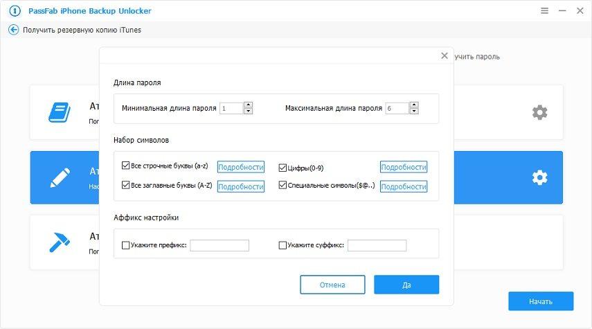Uncheck special symbols ($@..) checkbox
The width and height of the screenshot is (592, 329).
tap(282, 185)
